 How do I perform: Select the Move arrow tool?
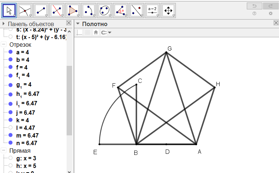[x=9, y=10]
